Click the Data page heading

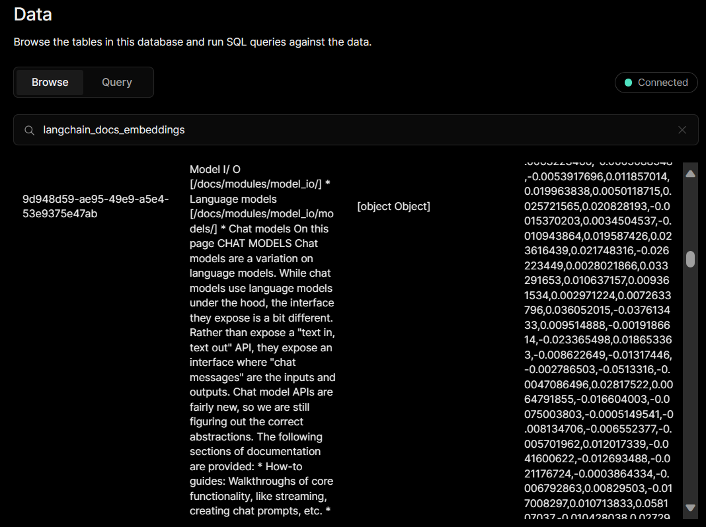(x=33, y=14)
